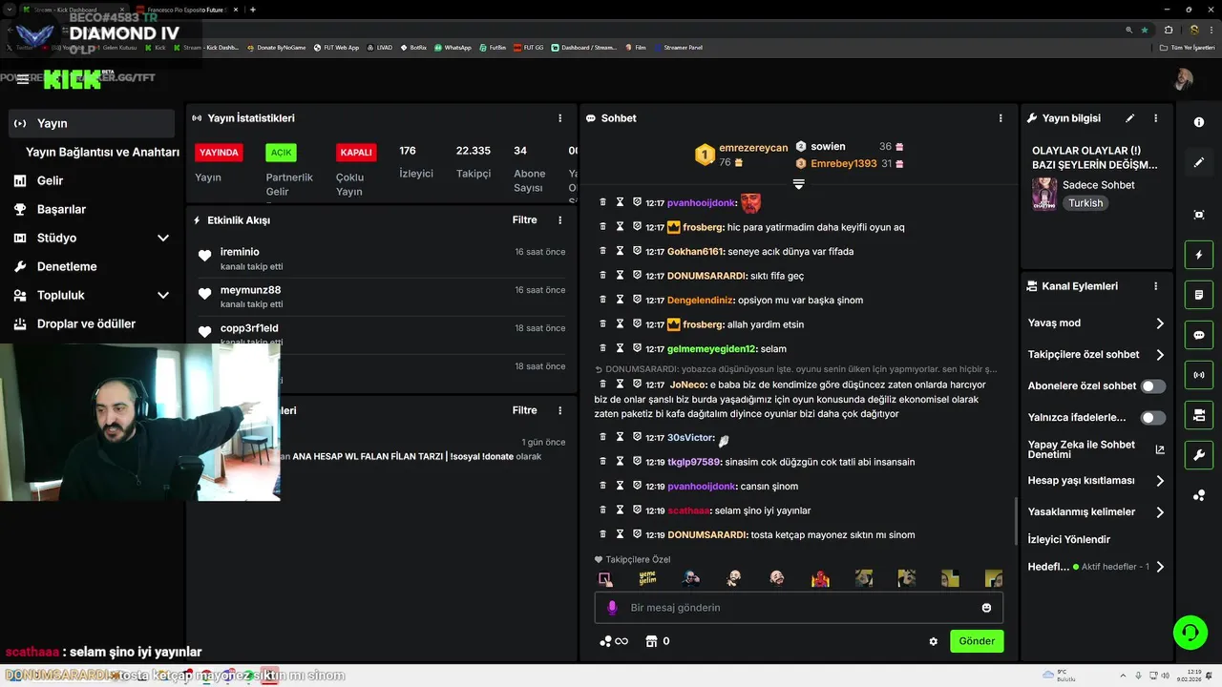The width and height of the screenshot is (1222, 687).
Task: Open the channel points infinity icon
Action: (x=614, y=641)
